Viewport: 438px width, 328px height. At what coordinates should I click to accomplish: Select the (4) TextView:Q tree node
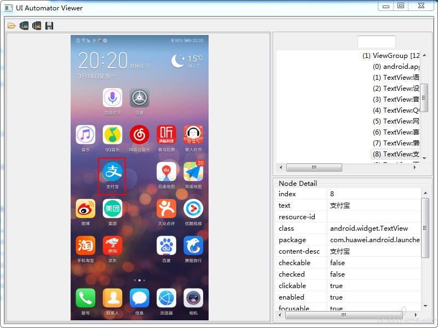coord(396,110)
